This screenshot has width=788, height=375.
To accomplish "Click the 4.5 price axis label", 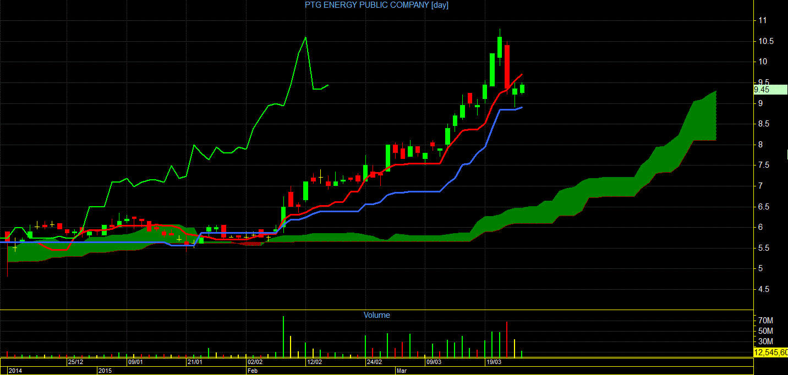I will click(764, 289).
